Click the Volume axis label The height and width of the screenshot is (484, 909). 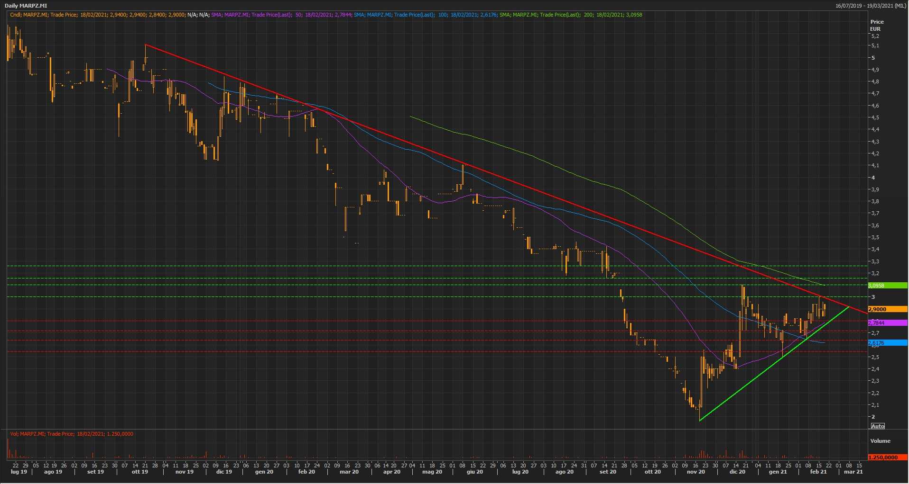pyautogui.click(x=880, y=441)
